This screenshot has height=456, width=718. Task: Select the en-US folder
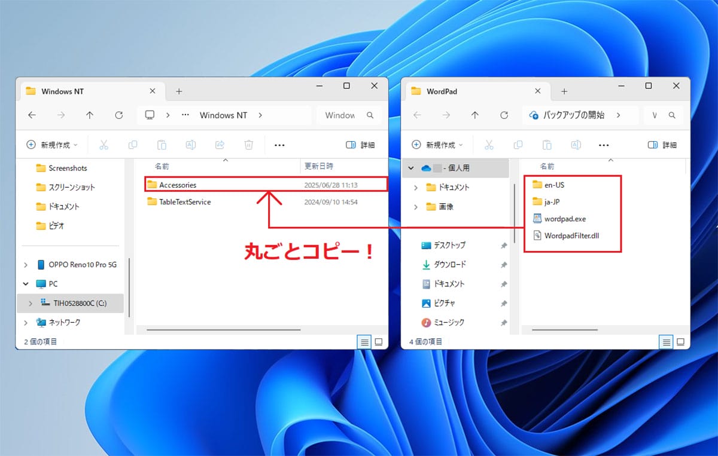[548, 185]
